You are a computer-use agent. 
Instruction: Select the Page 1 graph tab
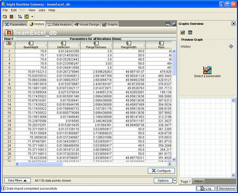click(x=186, y=182)
